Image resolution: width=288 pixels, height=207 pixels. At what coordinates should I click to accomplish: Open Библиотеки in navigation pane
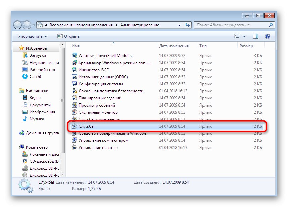[34, 91]
